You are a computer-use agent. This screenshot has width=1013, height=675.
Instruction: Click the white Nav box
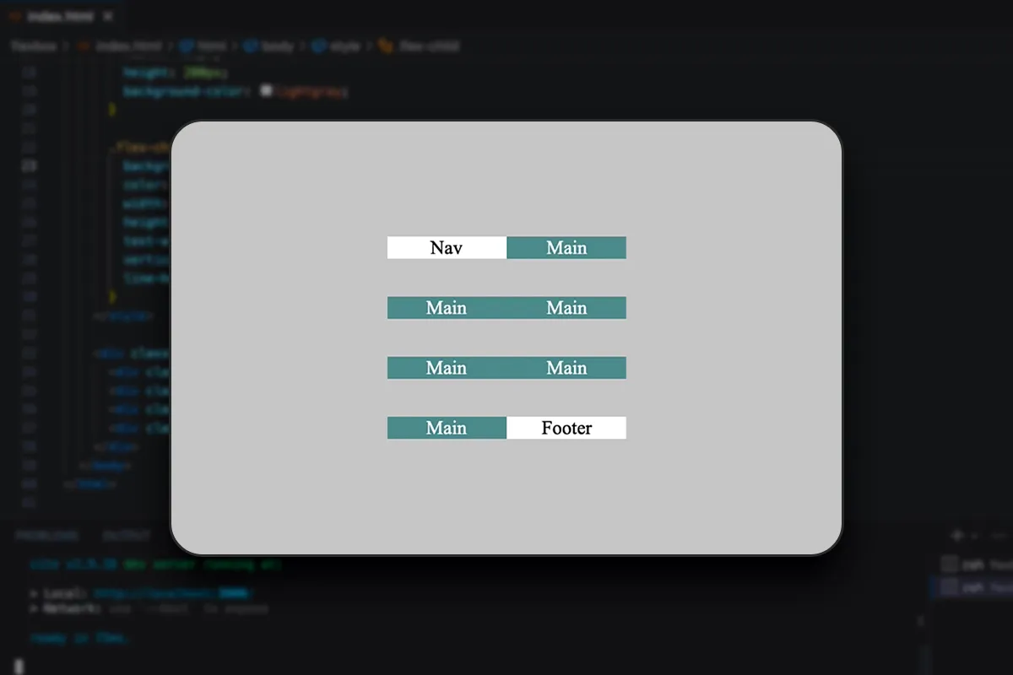point(447,247)
